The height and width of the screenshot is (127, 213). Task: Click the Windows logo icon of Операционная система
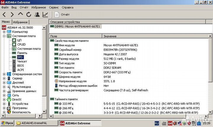pos(9,74)
